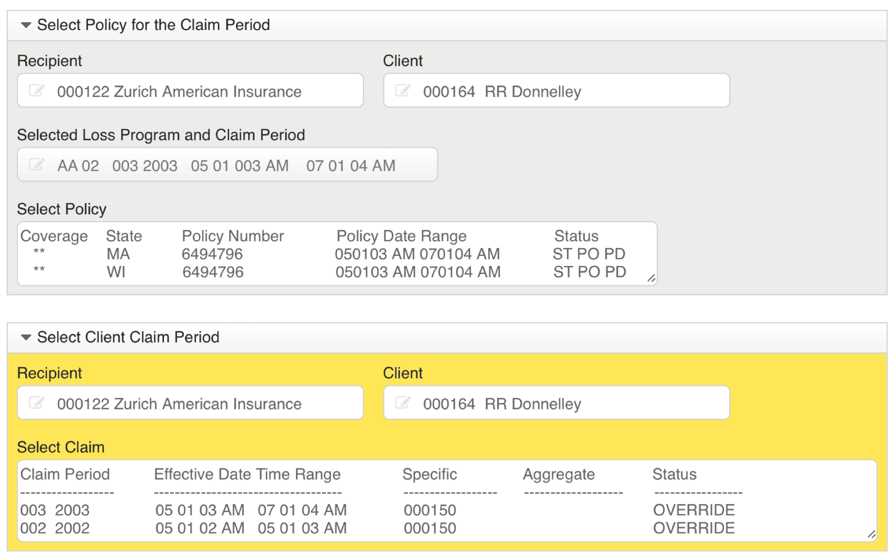
Task: Click edit icon in bottom Recipient field
Action: point(37,403)
